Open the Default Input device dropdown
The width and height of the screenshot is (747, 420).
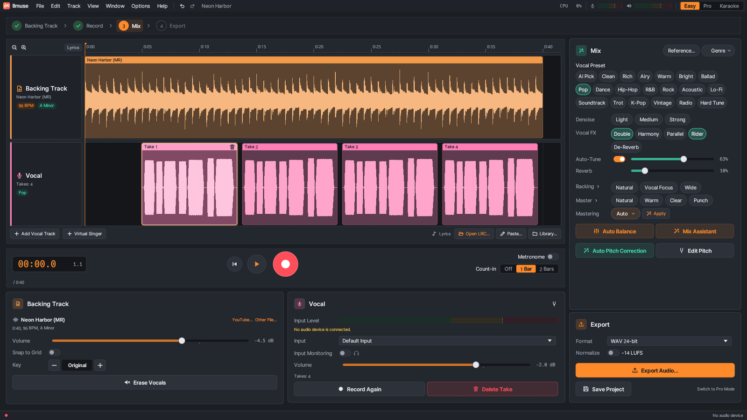click(447, 341)
